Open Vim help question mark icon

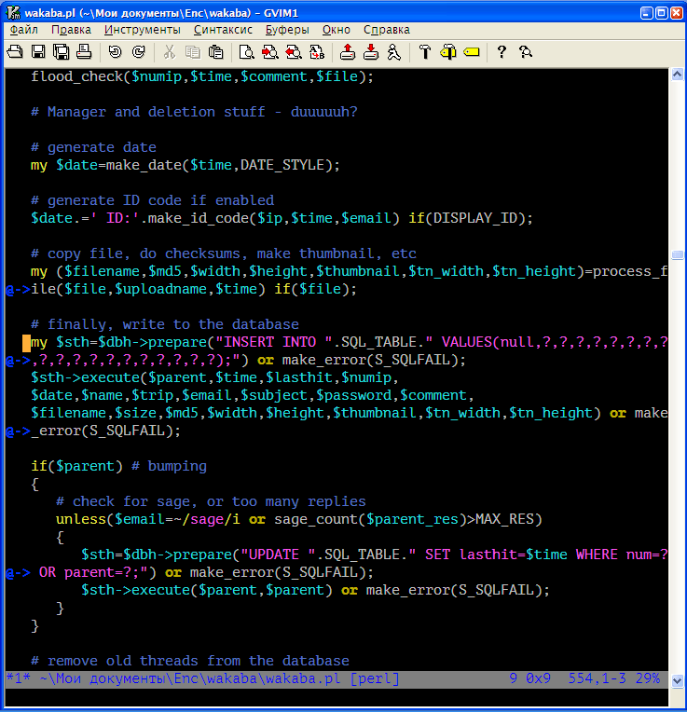[502, 52]
